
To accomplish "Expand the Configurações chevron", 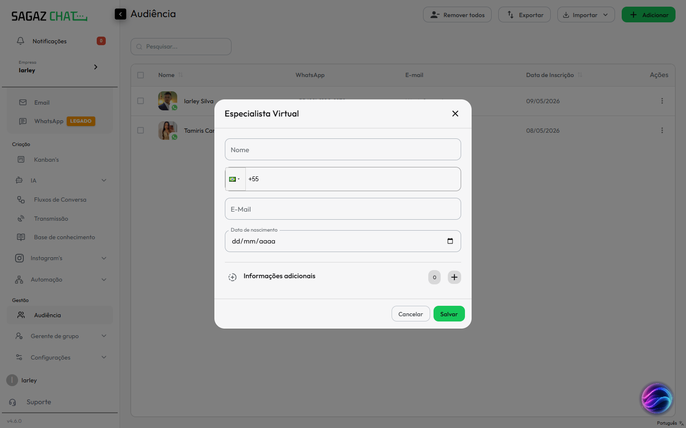I will (104, 357).
